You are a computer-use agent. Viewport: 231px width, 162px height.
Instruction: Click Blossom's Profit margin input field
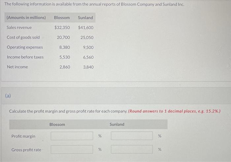coord(72,136)
